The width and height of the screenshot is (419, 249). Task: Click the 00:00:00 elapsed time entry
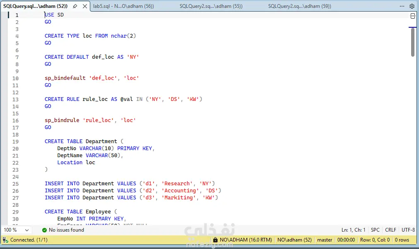pos(346,240)
